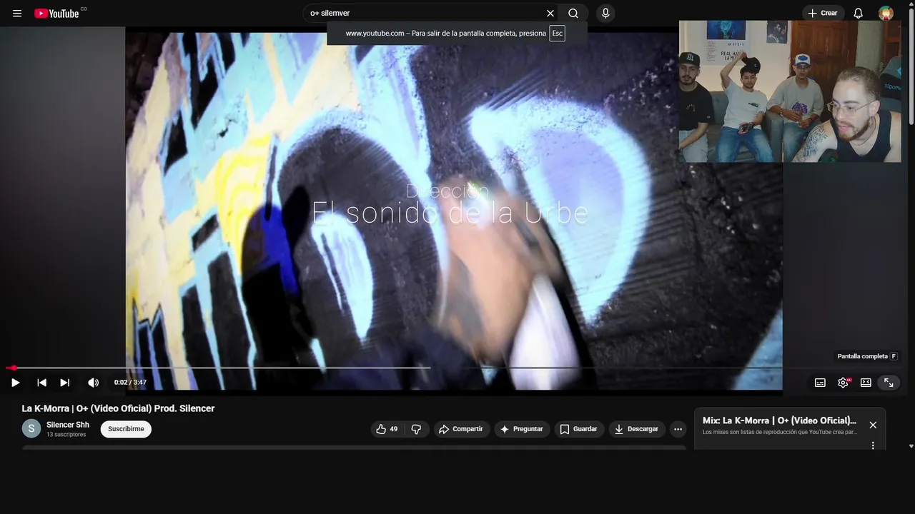Toggle subtitles in the player
The height and width of the screenshot is (514, 915).
[820, 383]
